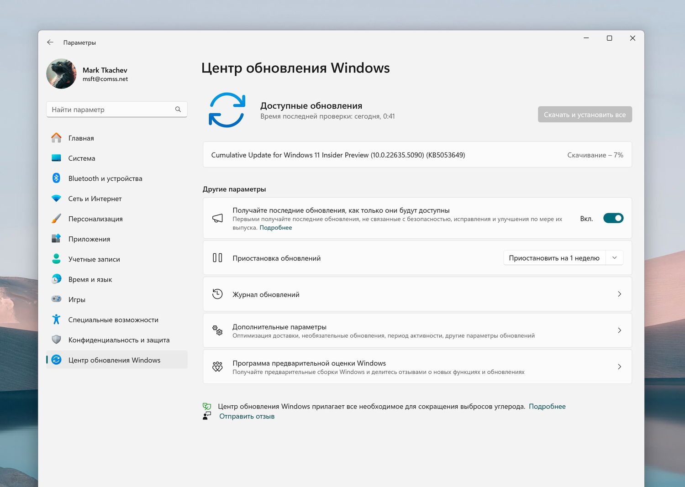Click the Персонализация paintbrush icon
The height and width of the screenshot is (487, 685).
click(56, 219)
